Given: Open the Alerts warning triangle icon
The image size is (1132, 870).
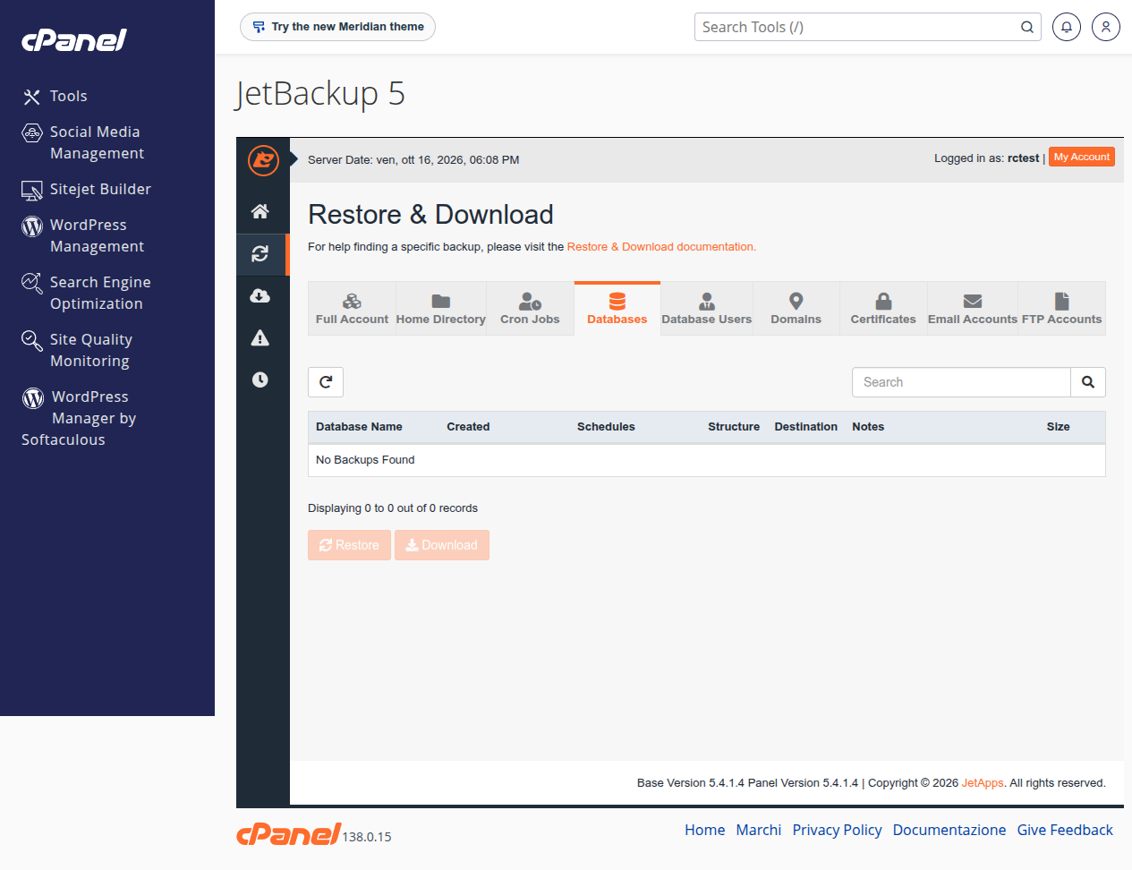Looking at the screenshot, I should [260, 337].
